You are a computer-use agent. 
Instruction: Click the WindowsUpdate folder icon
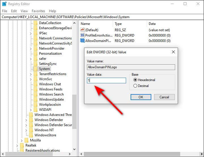pyautogui.click(x=36, y=99)
